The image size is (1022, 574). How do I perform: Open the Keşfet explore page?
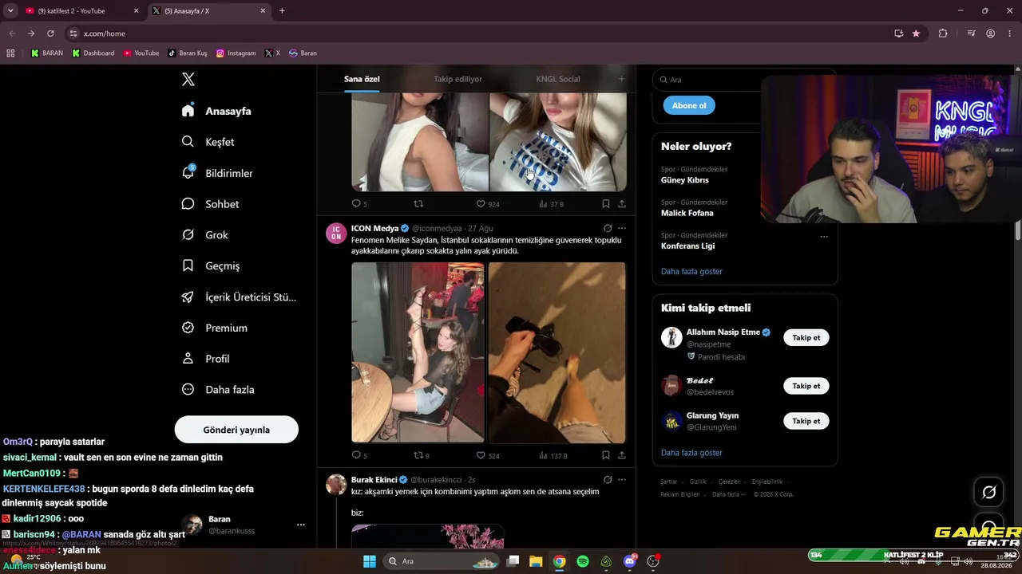[208, 142]
